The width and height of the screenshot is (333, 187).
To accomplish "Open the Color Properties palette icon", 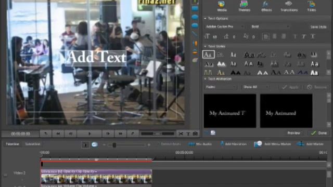I will tap(195, 60).
